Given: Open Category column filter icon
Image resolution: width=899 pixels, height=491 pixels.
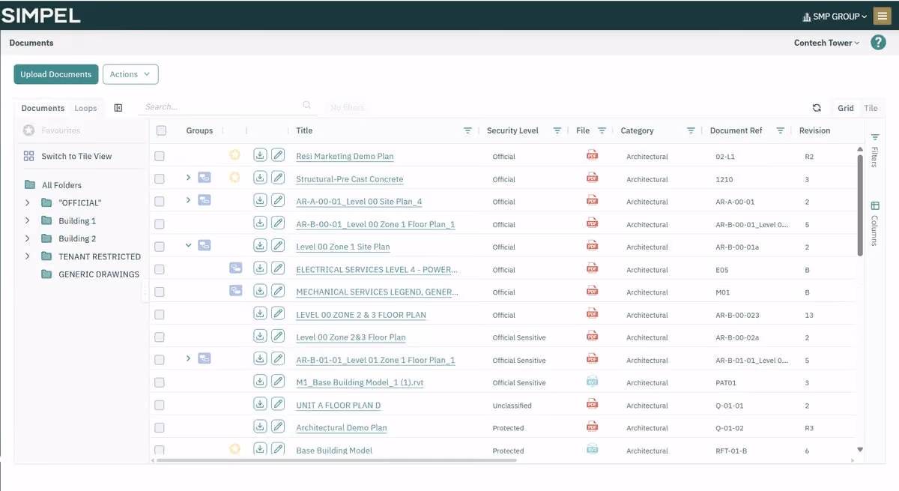Looking at the screenshot, I should (691, 130).
